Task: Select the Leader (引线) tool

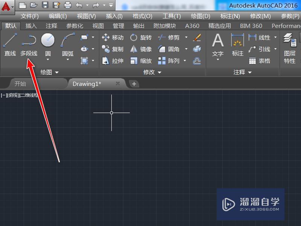Action: point(259,49)
